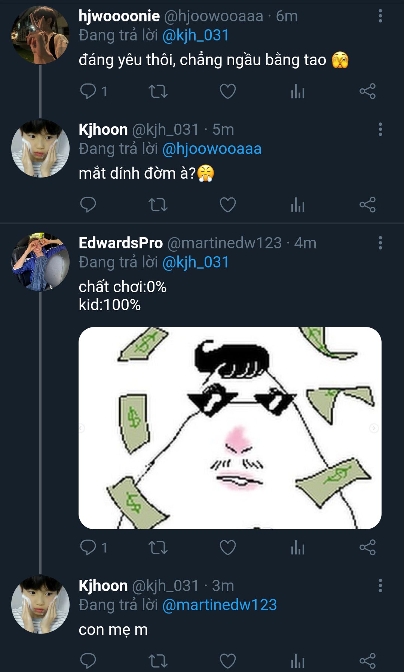
Task: View analytics for Kjhoon's 'con mẹ m' tweet
Action: [x=298, y=661]
